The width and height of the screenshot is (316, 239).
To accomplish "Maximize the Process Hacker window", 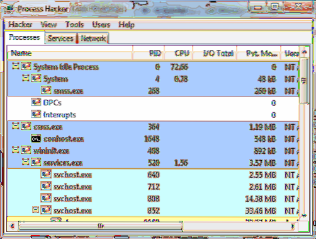I will (x=274, y=7).
